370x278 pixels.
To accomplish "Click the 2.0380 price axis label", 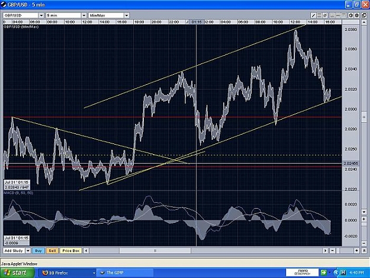I will click(351, 30).
